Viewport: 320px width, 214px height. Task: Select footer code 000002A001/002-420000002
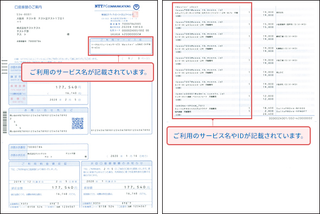coord(291,118)
